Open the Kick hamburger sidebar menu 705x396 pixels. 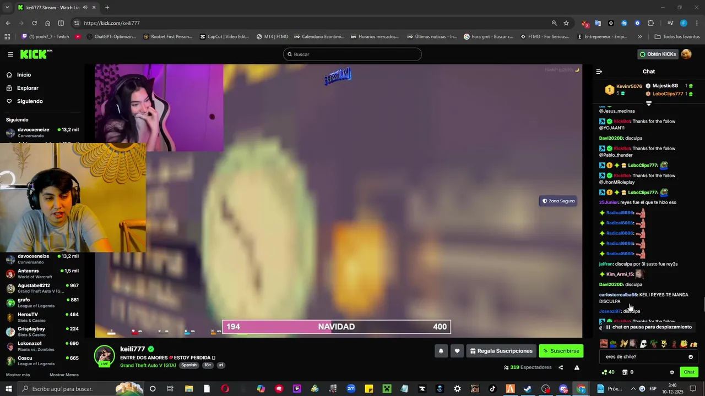[x=10, y=54]
